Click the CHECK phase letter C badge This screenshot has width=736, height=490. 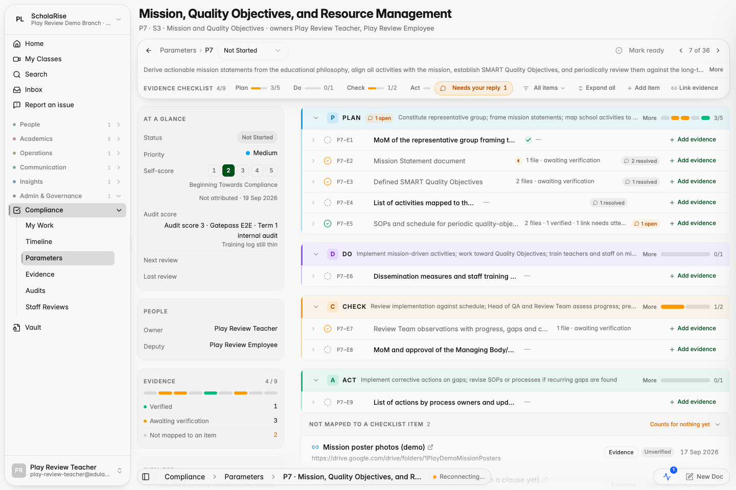333,307
